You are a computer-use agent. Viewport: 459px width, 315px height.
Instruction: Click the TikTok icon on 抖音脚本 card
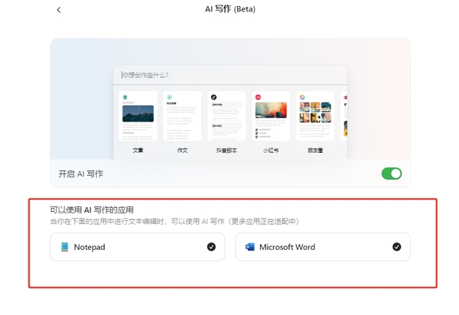pos(214,97)
